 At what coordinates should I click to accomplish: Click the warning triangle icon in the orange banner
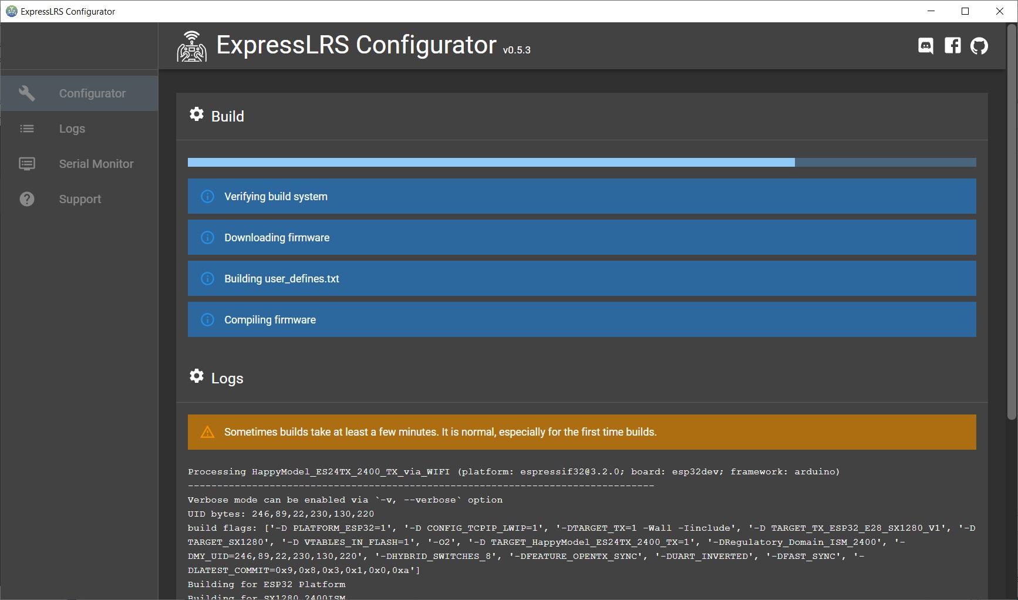(208, 432)
